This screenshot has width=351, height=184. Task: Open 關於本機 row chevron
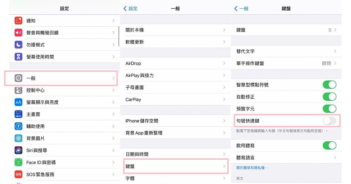coord(224,30)
